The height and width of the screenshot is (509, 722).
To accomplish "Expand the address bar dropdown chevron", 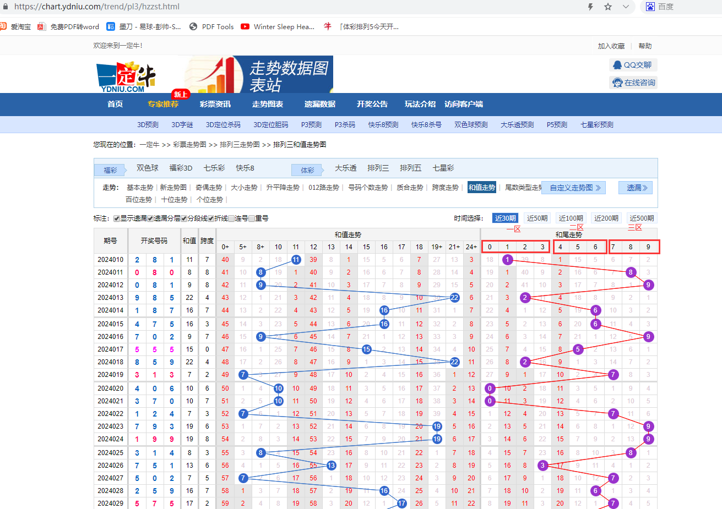I will (626, 7).
